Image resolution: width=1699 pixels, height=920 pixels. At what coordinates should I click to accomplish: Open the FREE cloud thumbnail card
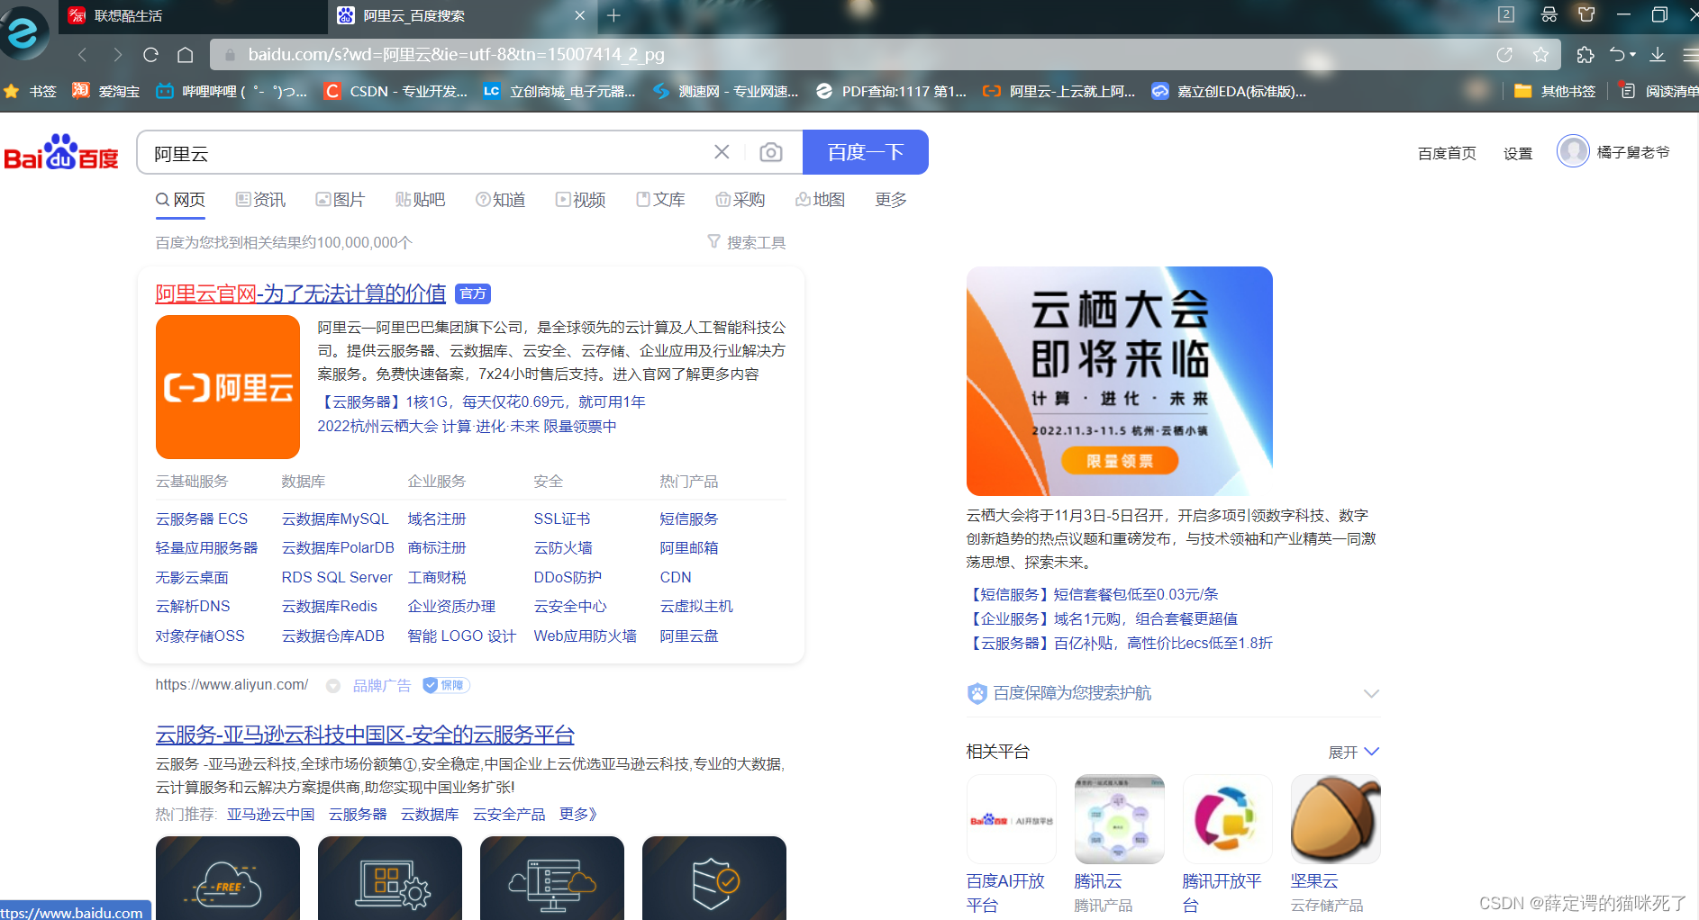228,879
